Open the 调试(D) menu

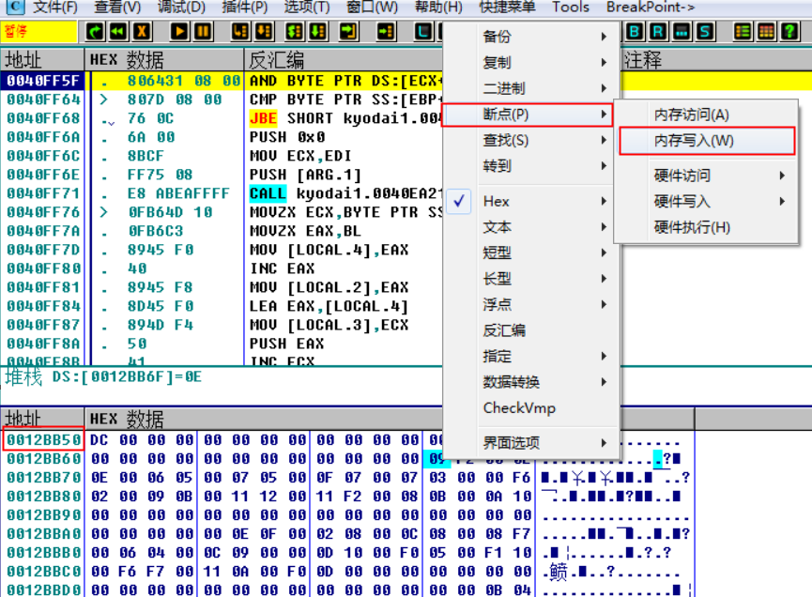181,8
